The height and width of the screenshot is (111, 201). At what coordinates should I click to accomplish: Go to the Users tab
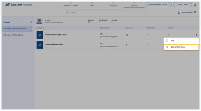coord(92,4)
